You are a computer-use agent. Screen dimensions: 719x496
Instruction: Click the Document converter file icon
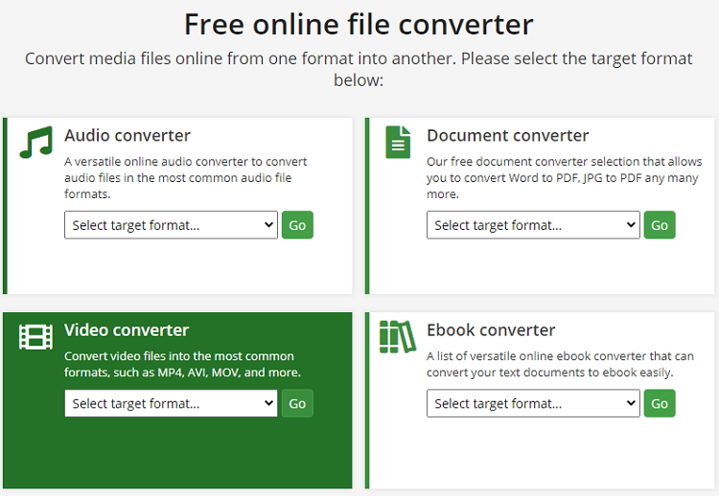pyautogui.click(x=398, y=142)
